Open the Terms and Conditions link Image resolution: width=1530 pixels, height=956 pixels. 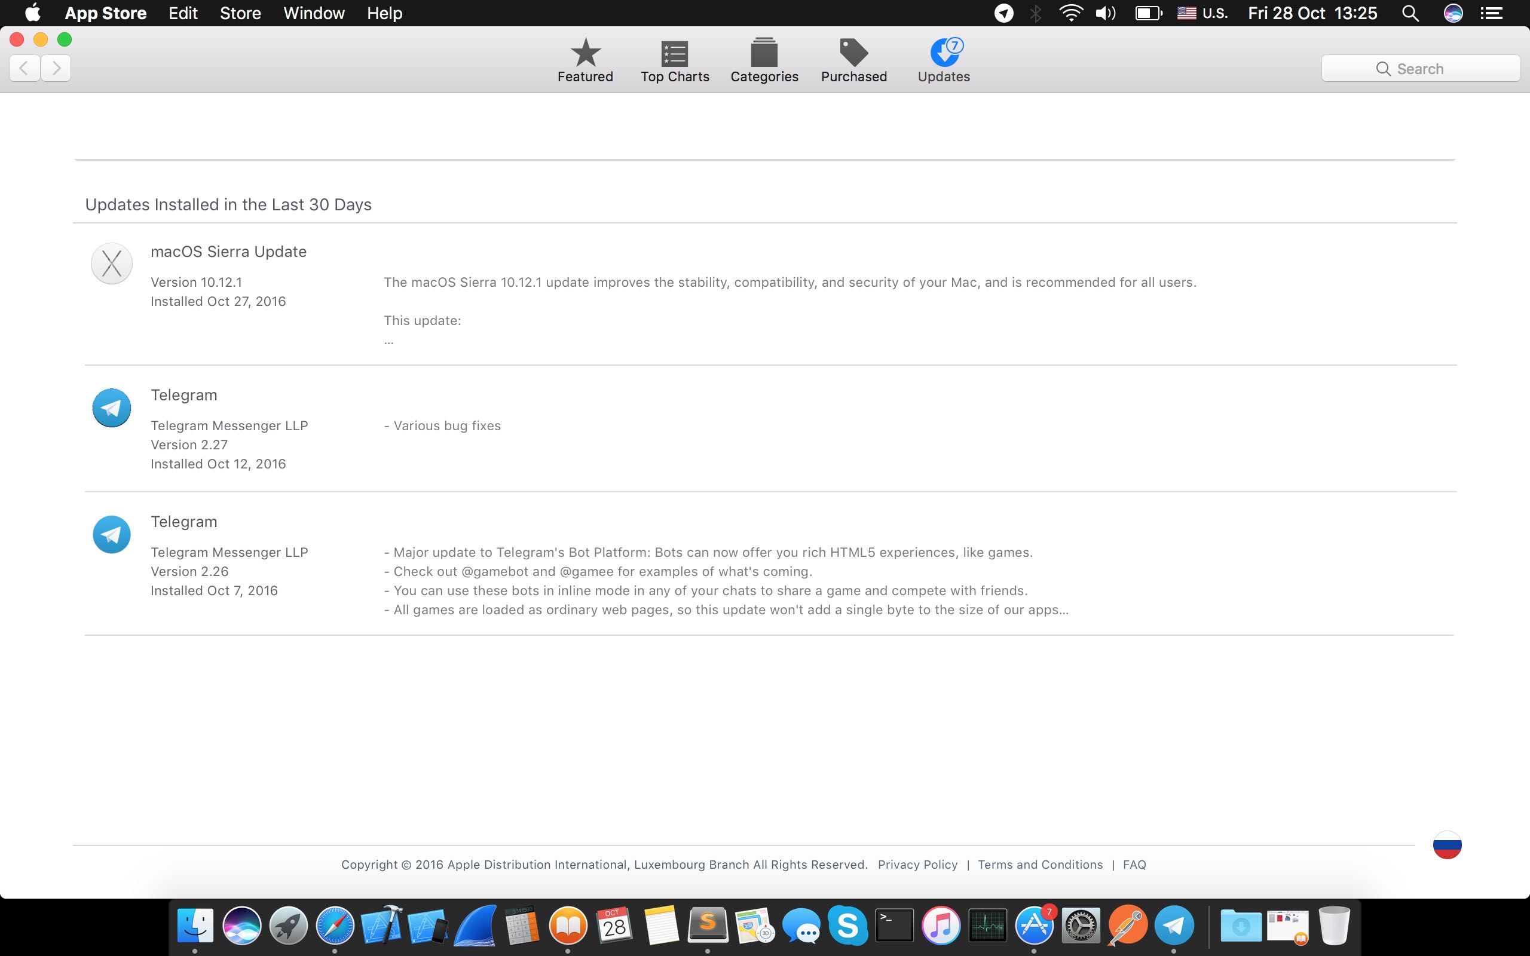1040,865
